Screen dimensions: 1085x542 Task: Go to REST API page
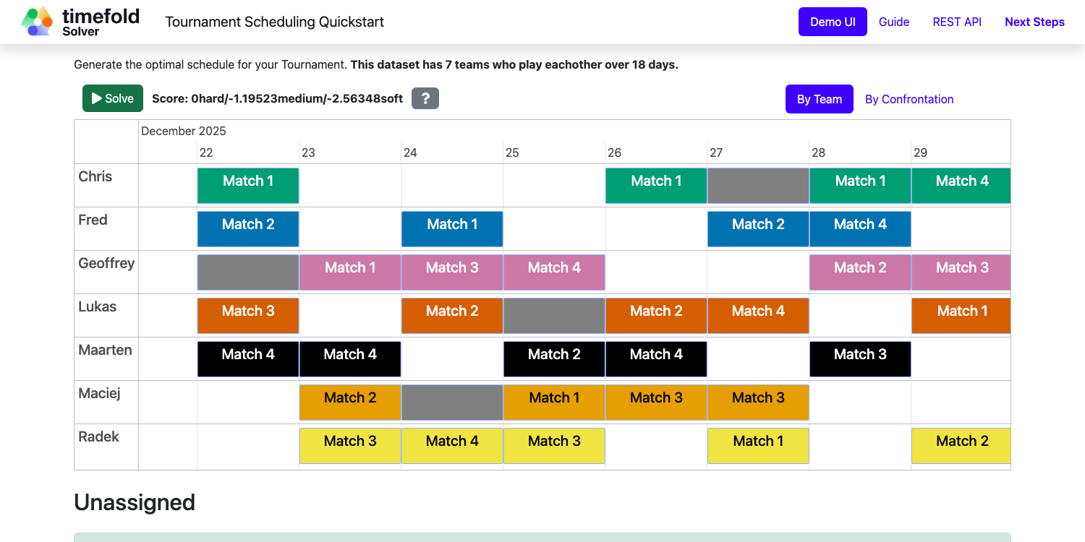coord(957,22)
